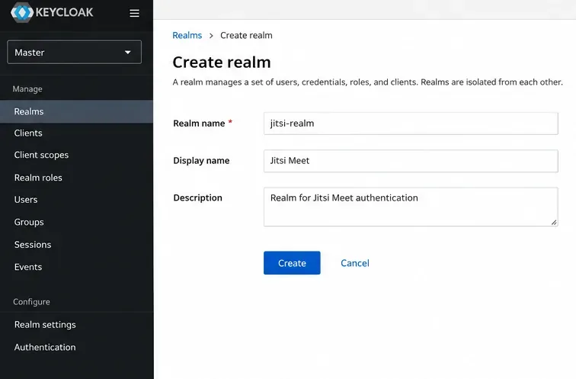Click the Cancel link

coord(355,263)
